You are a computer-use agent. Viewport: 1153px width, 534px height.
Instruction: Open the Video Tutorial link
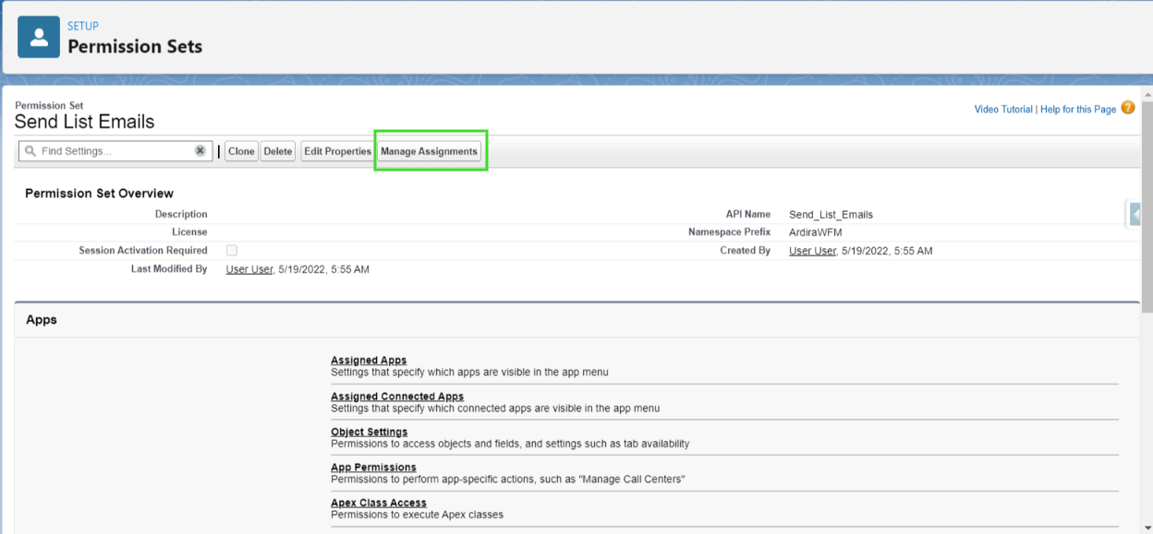point(1002,109)
